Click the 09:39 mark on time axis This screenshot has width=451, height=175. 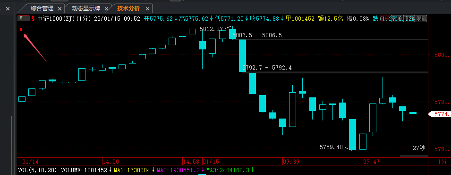click(291, 162)
